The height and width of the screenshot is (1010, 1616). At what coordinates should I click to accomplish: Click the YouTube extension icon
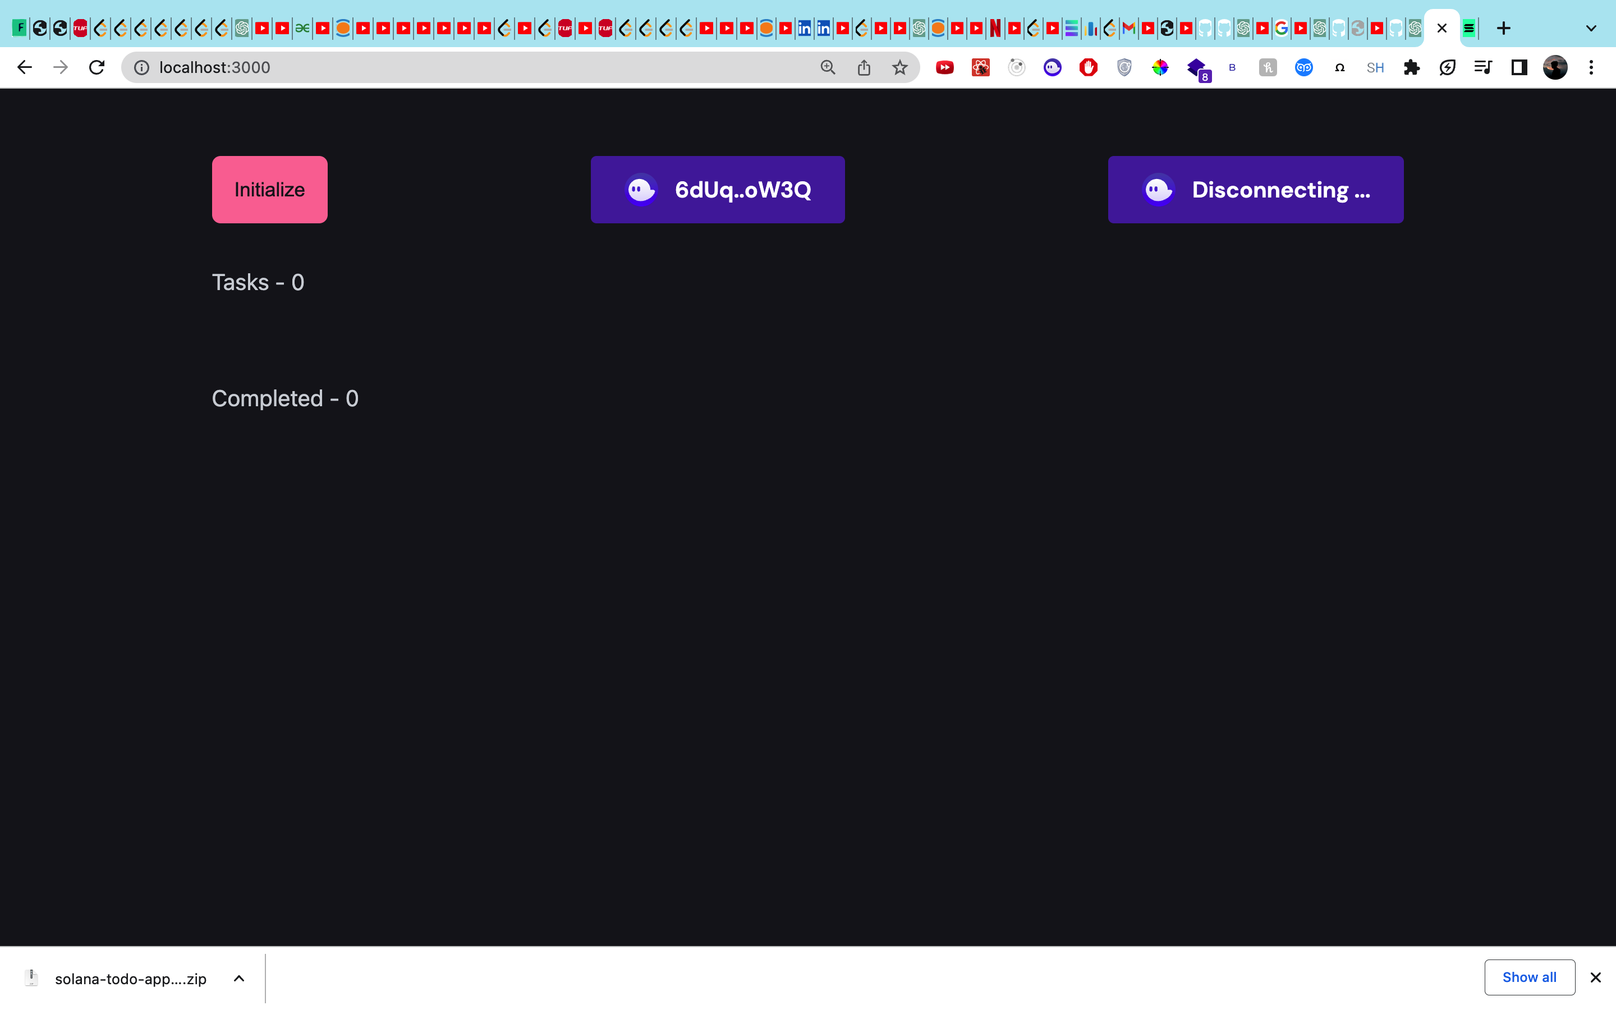point(944,67)
